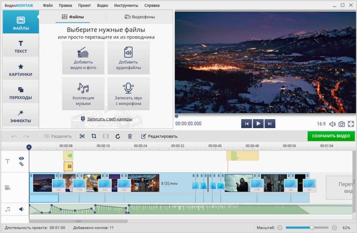Open the Справка menu
Image resolution: width=357 pixels, height=233 pixels.
[152, 5]
